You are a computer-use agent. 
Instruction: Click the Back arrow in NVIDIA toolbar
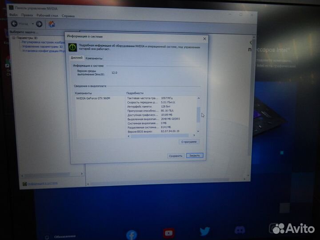pyautogui.click(x=14, y=24)
